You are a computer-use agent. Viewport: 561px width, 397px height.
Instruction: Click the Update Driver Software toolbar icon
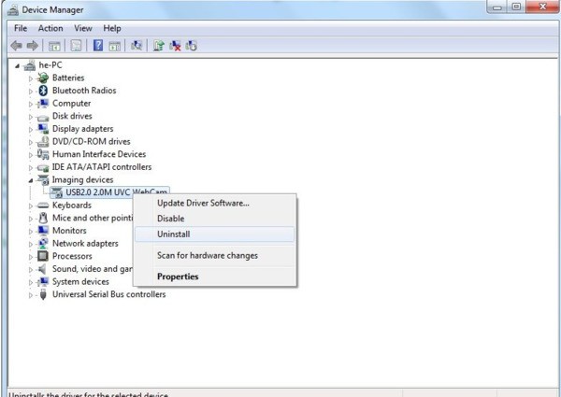(x=159, y=46)
